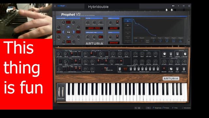This screenshot has height=118, width=209.
Task: Adjust the Tune knob
Action: (x=164, y=54)
